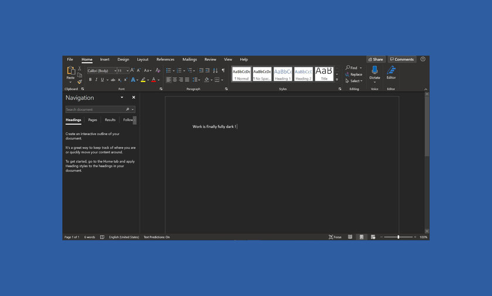Select Print Layout view button
The image size is (492, 296).
361,237
